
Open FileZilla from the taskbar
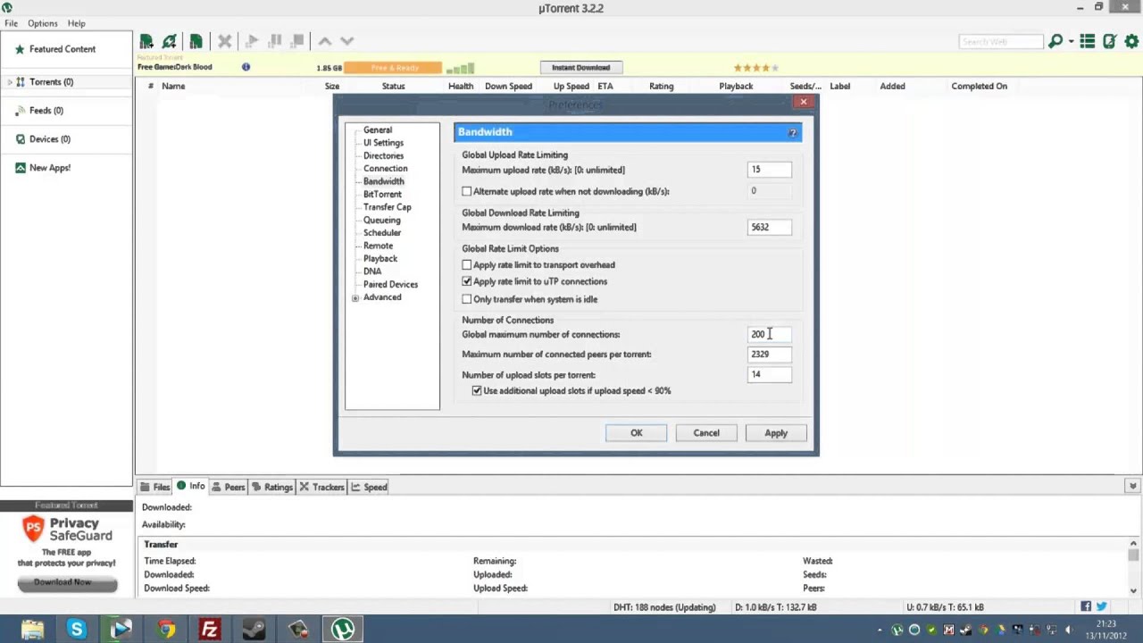click(x=209, y=630)
